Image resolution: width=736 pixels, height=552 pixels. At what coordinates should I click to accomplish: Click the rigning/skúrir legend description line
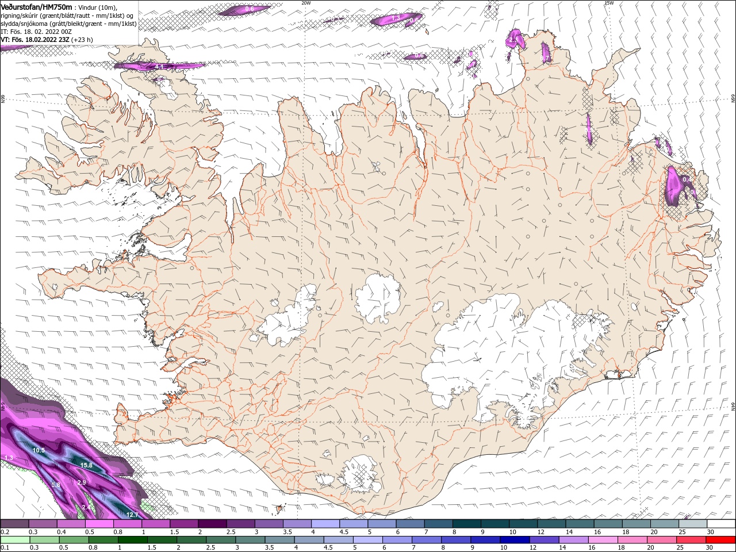[66, 15]
